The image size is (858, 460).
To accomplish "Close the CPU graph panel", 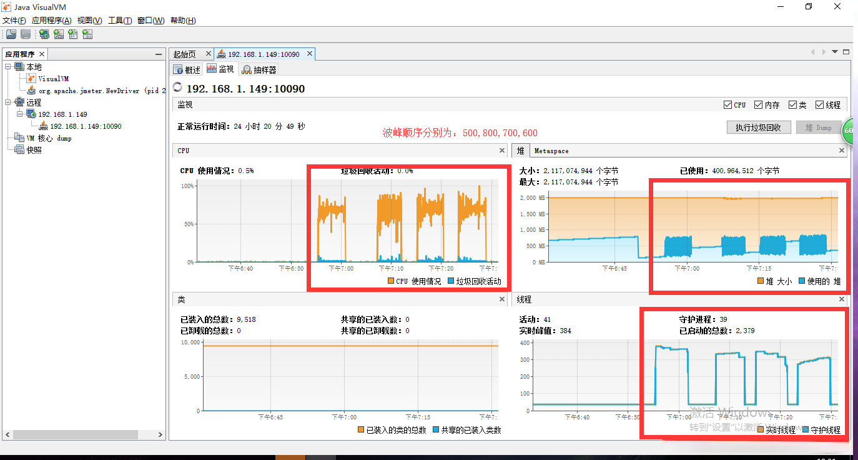I will point(502,151).
